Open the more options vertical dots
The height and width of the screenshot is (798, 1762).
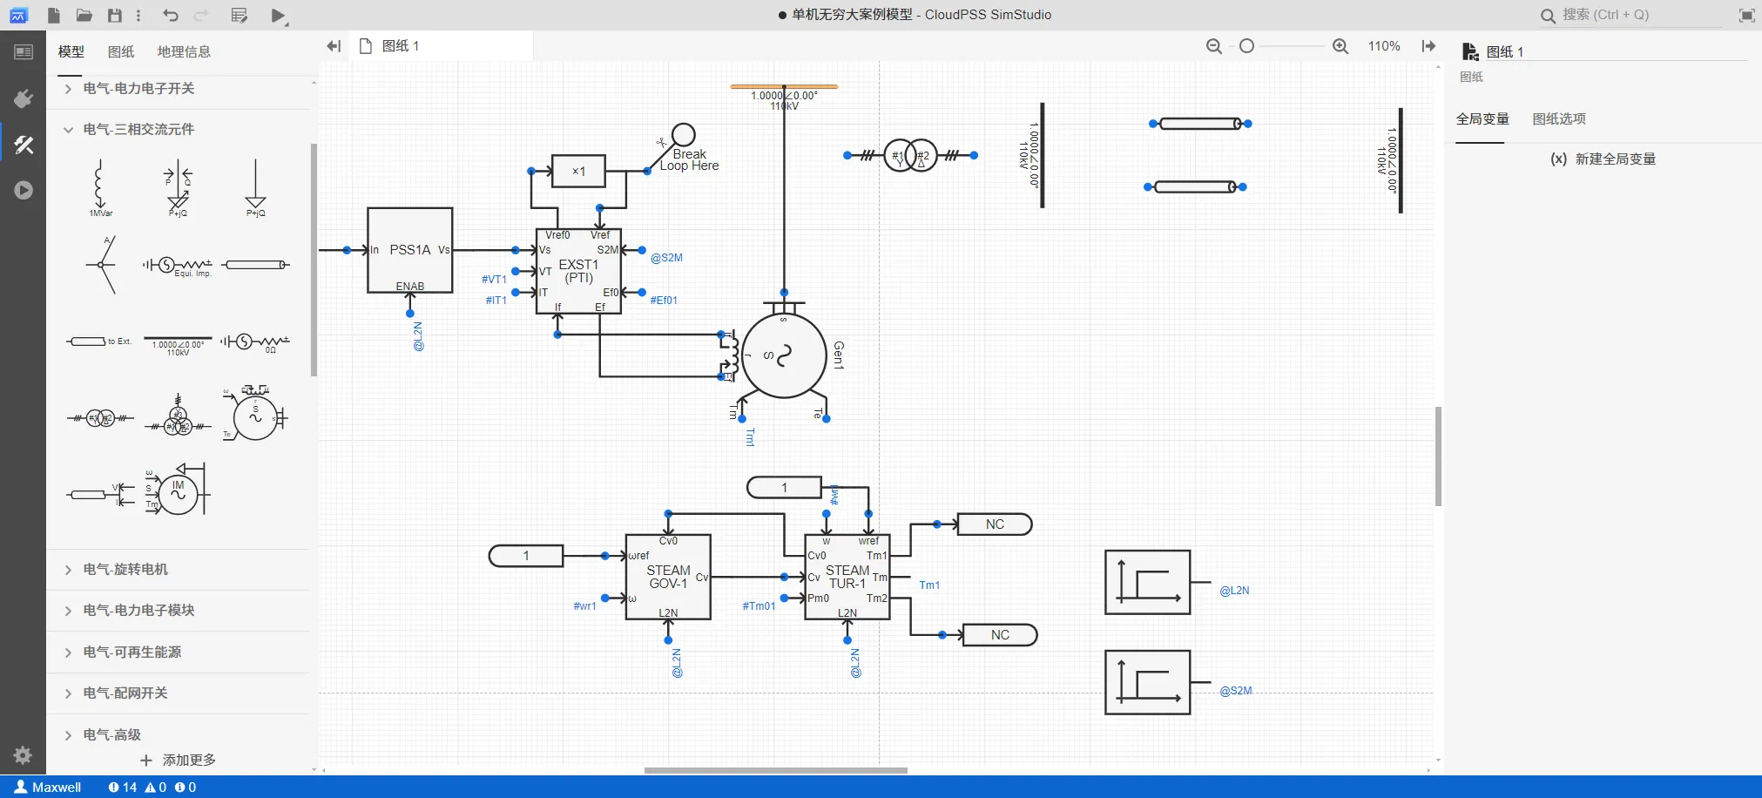point(138,15)
